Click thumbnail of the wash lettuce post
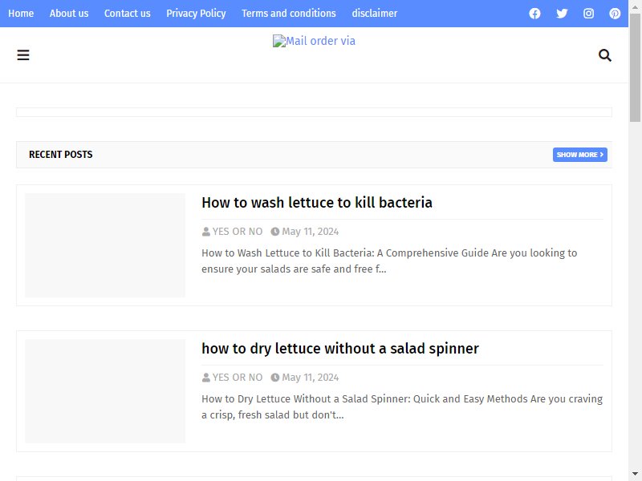The height and width of the screenshot is (481, 642). 105,245
